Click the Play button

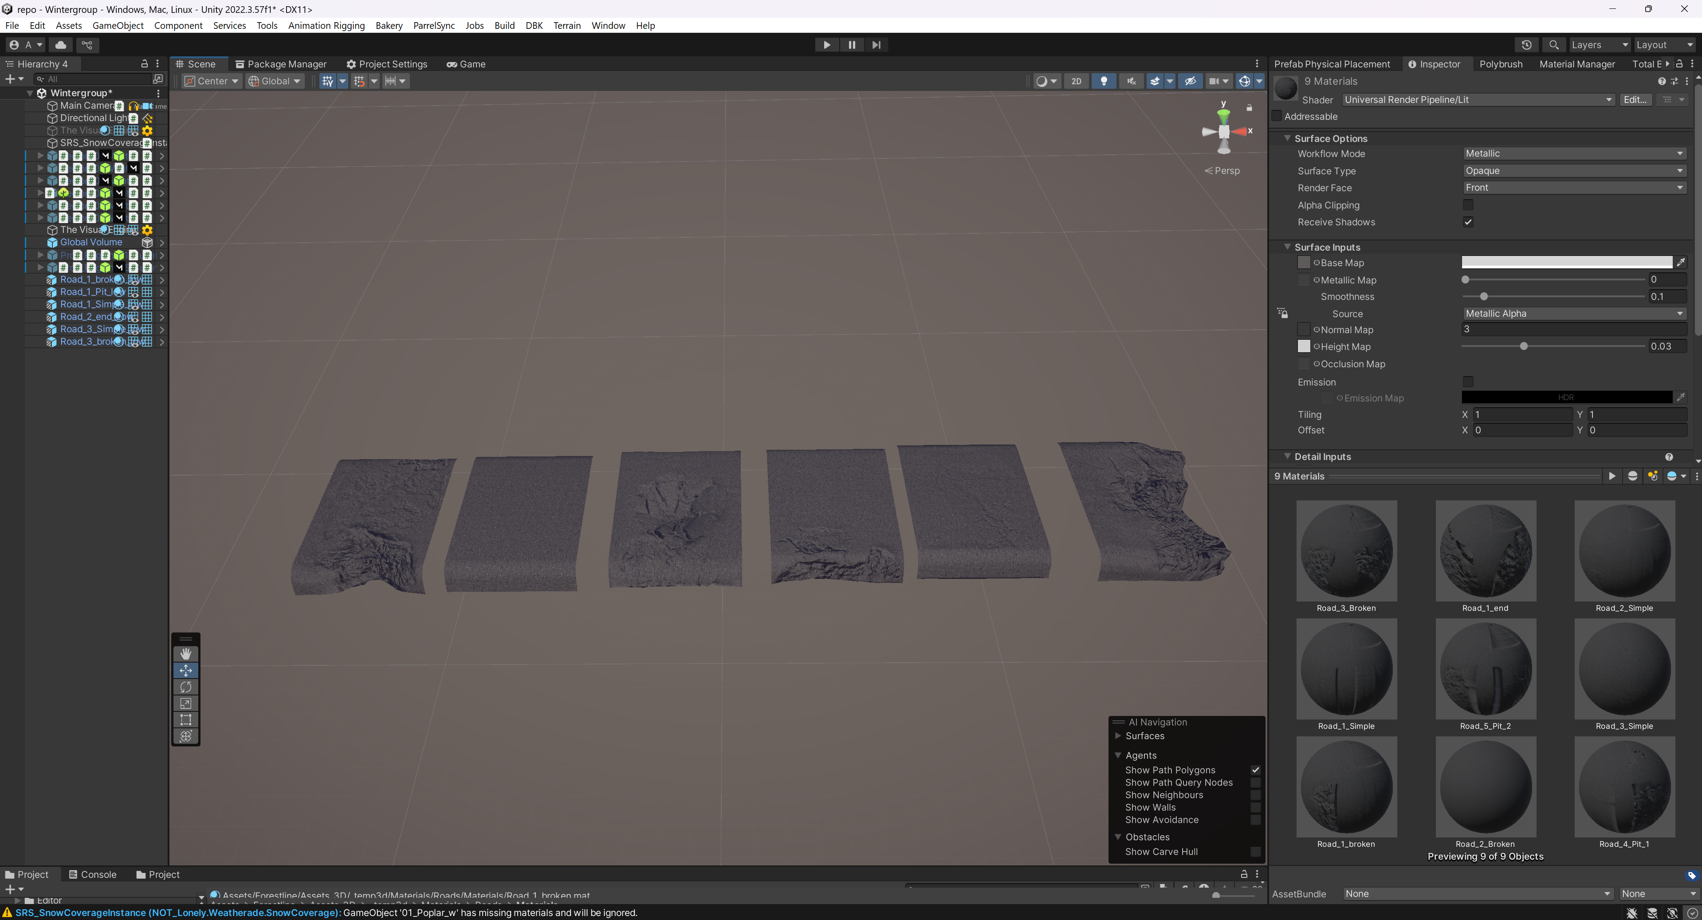click(x=826, y=45)
